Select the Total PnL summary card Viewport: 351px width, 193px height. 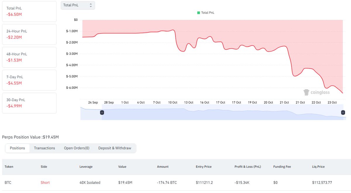29,11
